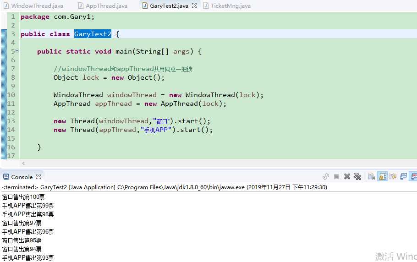Screen dimensions: 417x262
Task: Click the '窗口售出第94票' console line
Action: [22, 249]
